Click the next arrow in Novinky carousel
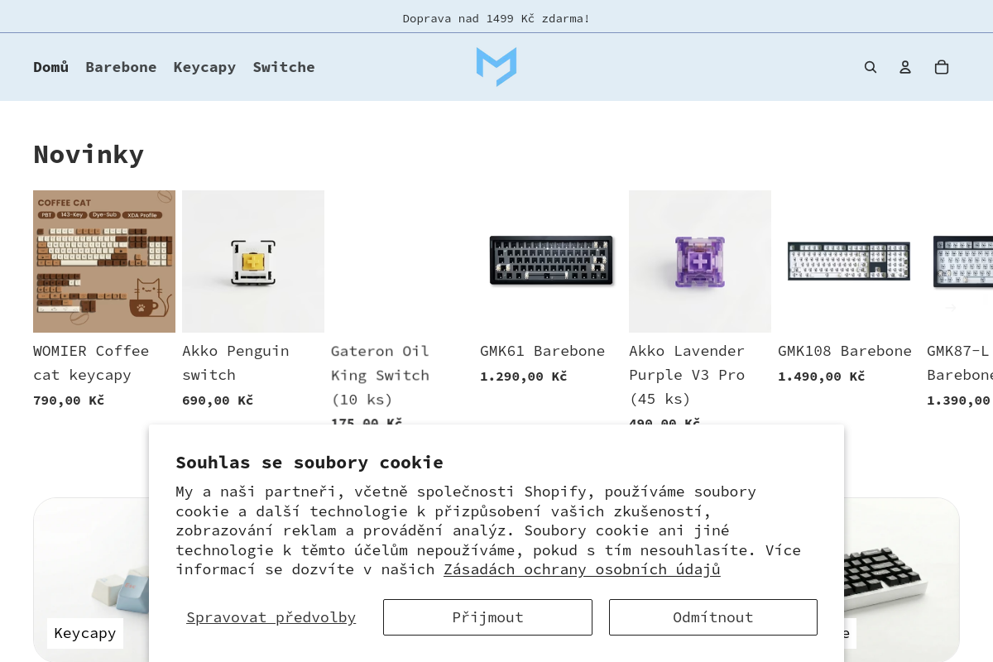Viewport: 993px width, 662px height. click(951, 308)
